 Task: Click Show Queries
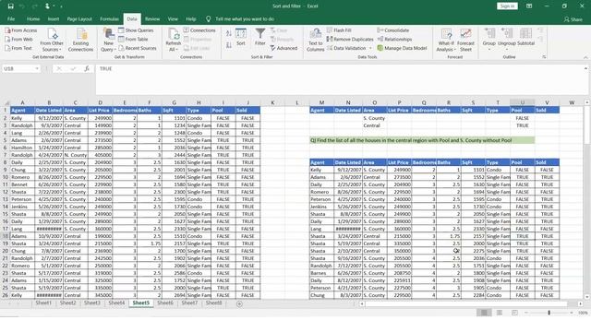(136, 30)
